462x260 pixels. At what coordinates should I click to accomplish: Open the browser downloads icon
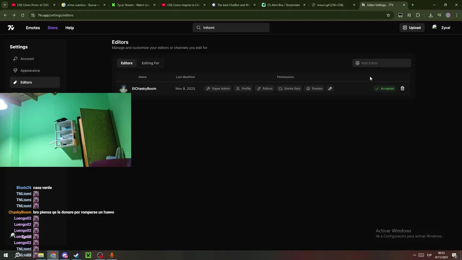click(x=431, y=15)
